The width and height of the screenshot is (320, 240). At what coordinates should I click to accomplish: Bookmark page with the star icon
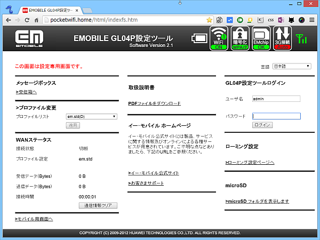(209, 20)
